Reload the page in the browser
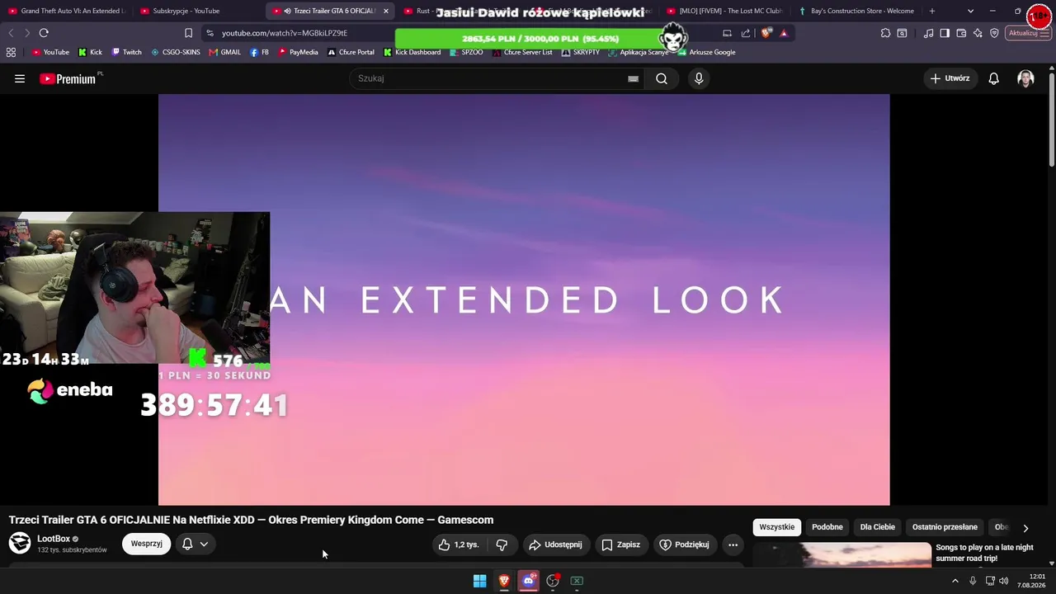Image resolution: width=1056 pixels, height=594 pixels. coord(44,33)
